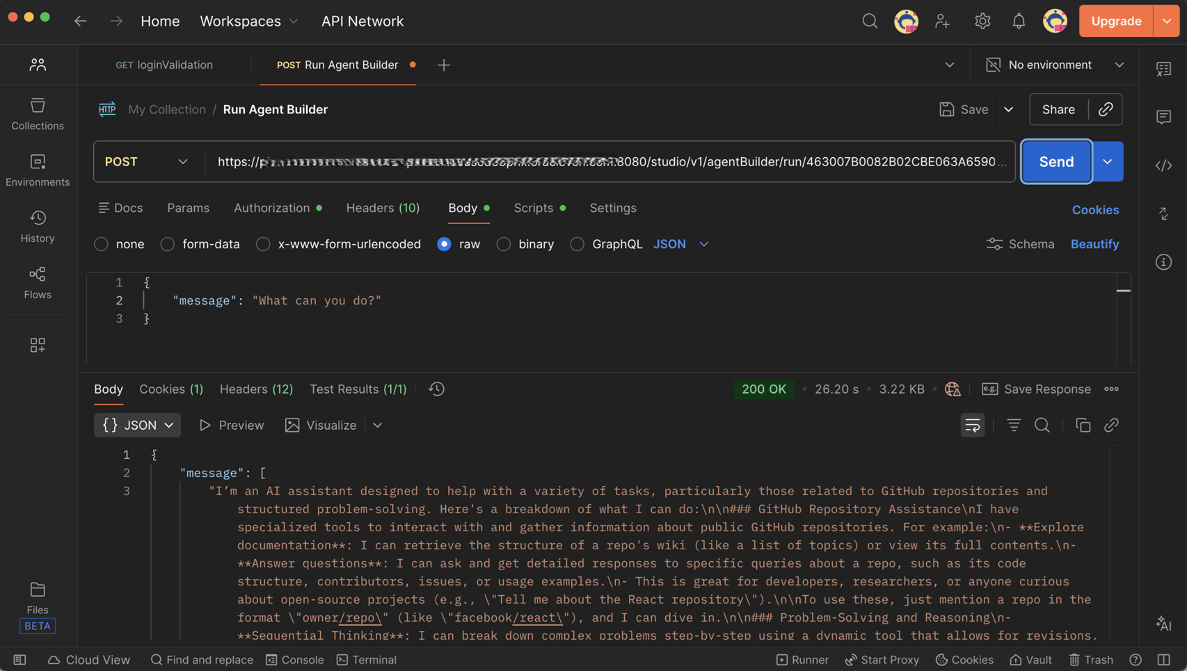Switch to the Authorization tab

pos(271,208)
